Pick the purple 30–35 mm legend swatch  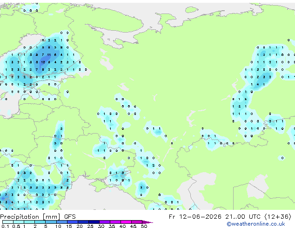[x=105, y=222]
